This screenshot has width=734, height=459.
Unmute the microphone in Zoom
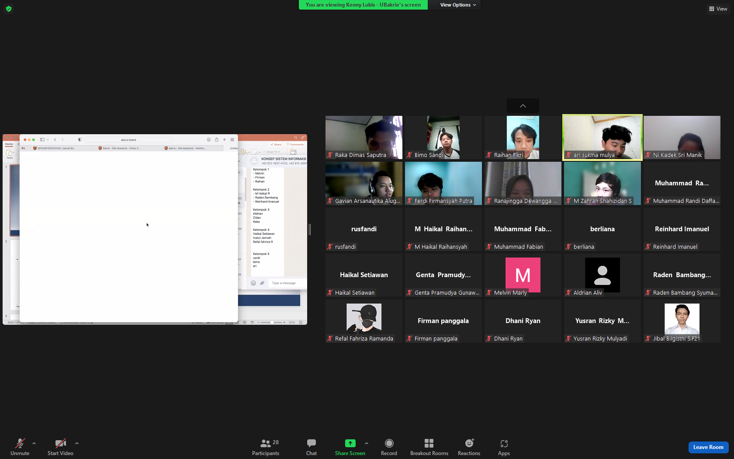tap(20, 447)
